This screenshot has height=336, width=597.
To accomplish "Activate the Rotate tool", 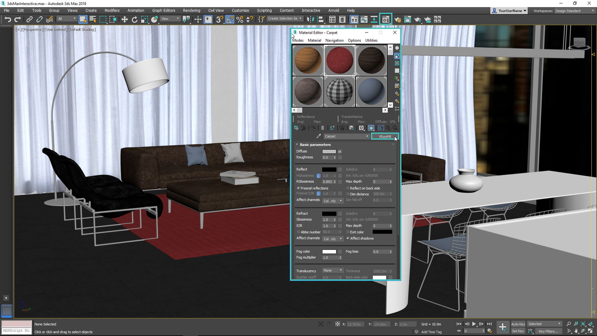I will (x=134, y=19).
